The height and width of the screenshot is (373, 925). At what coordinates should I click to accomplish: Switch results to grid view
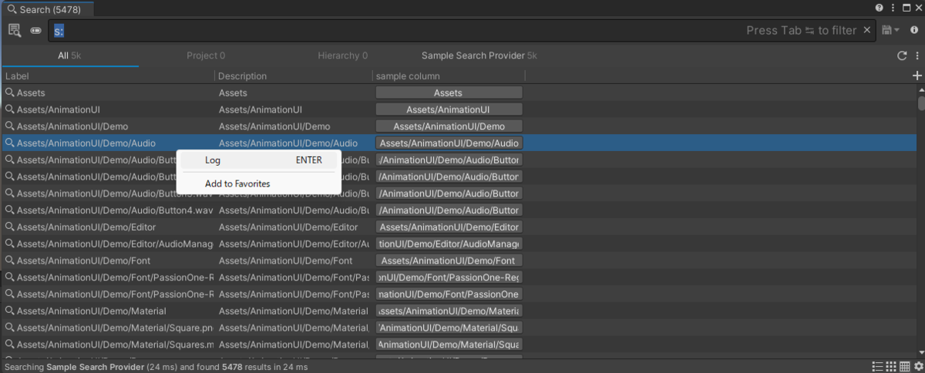891,366
